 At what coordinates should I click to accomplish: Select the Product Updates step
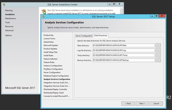coord(50,49)
